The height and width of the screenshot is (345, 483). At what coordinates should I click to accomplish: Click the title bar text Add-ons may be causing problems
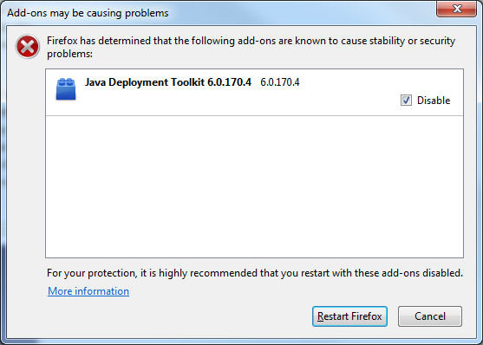coord(88,13)
